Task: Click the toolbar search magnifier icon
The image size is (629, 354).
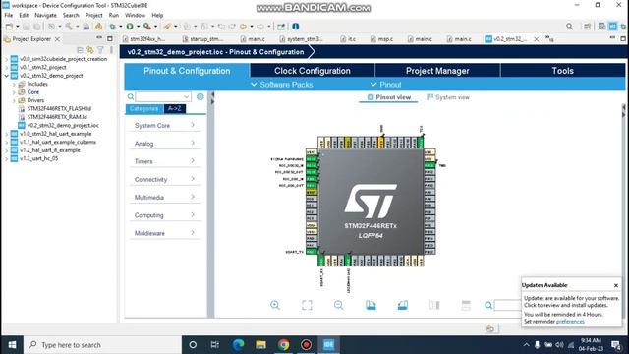Action: (570, 27)
